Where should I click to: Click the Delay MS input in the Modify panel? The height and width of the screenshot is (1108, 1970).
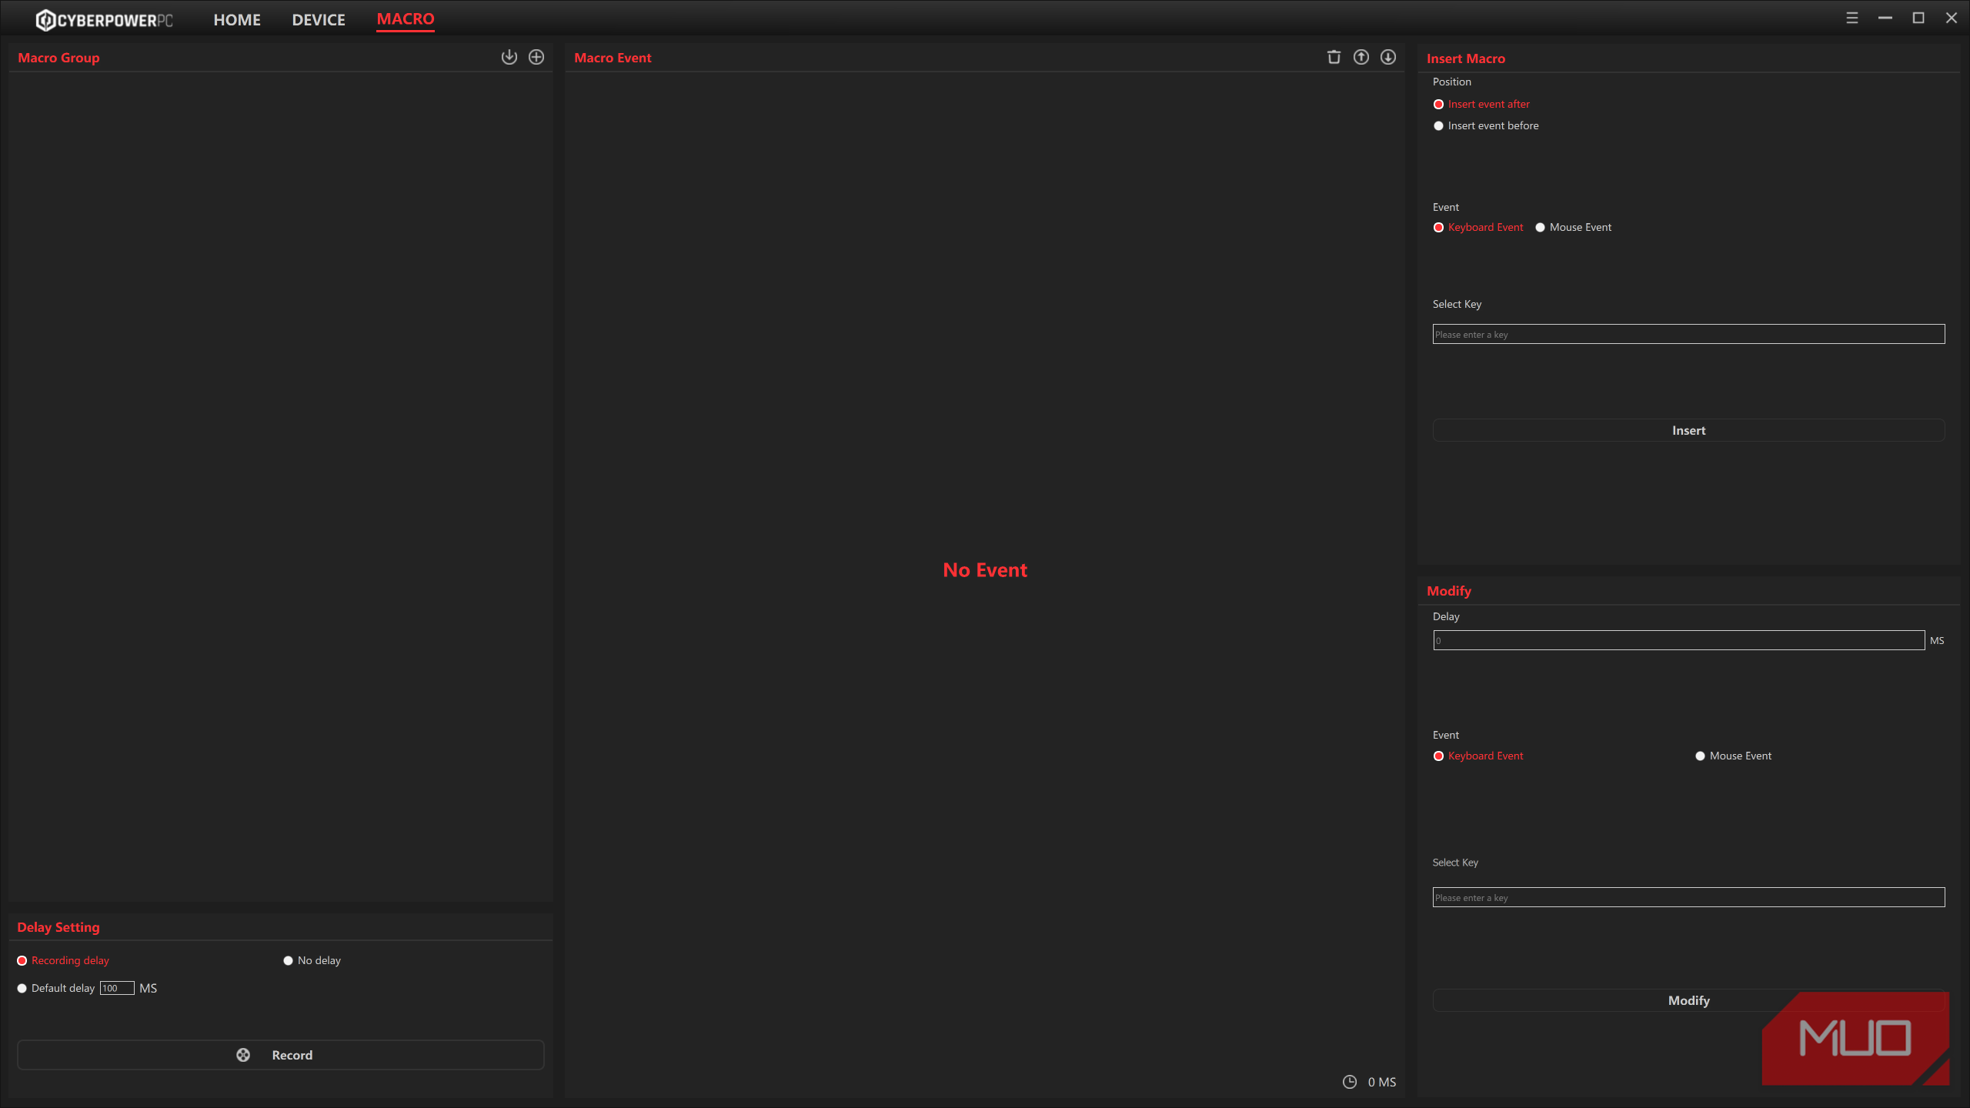coord(1678,640)
